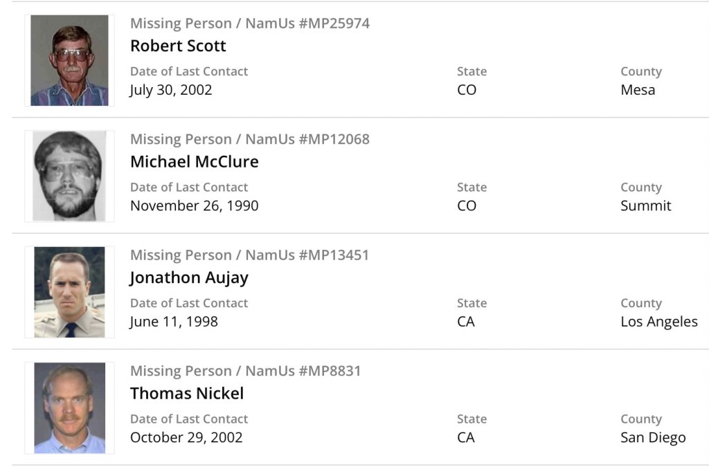
Task: Select the San Diego county value
Action: [x=653, y=437]
